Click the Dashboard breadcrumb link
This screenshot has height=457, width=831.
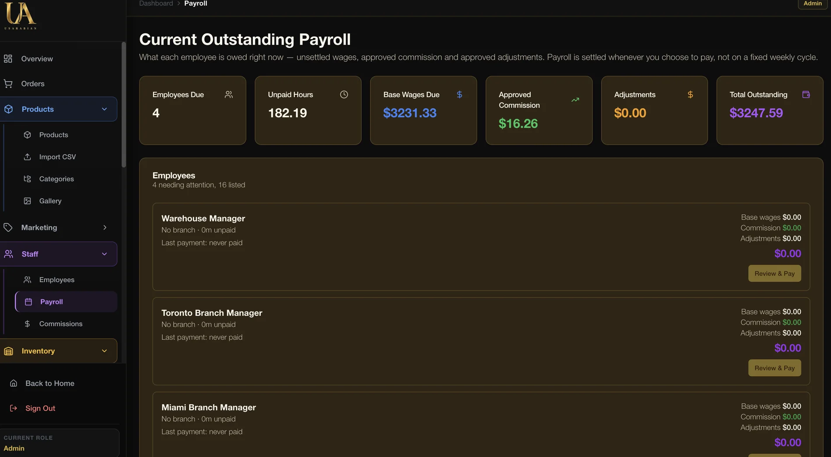click(156, 3)
